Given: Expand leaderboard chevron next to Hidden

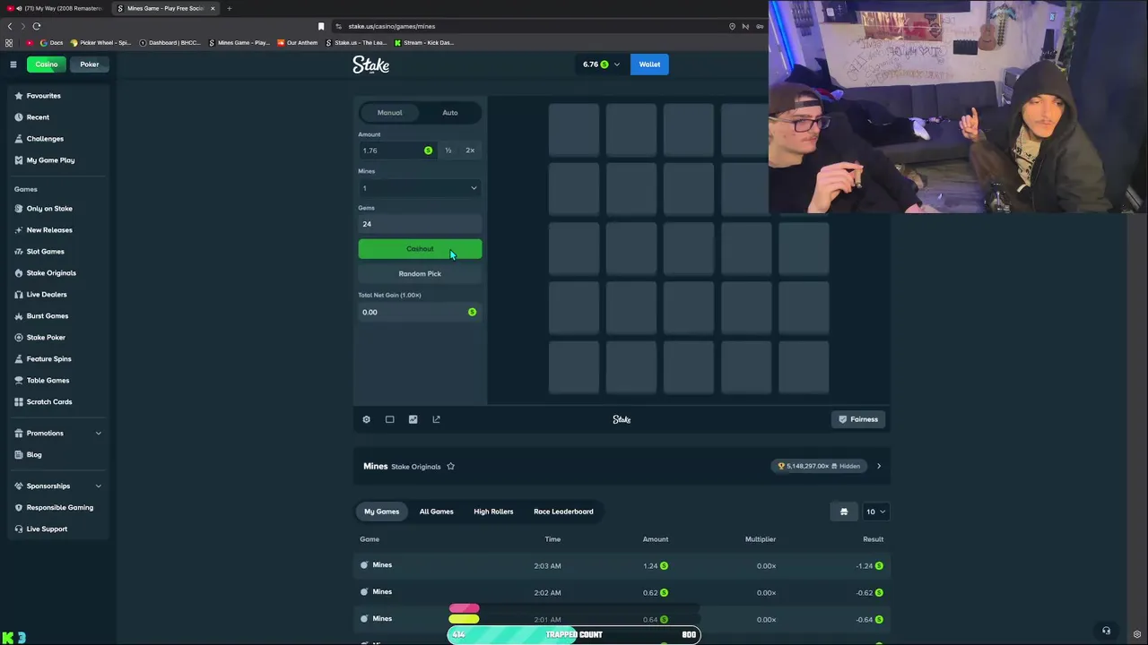Looking at the screenshot, I should [x=879, y=467].
